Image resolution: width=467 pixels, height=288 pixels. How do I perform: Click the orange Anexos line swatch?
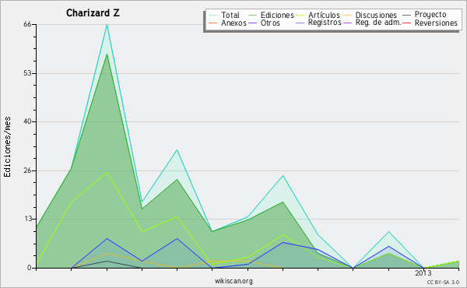(213, 23)
